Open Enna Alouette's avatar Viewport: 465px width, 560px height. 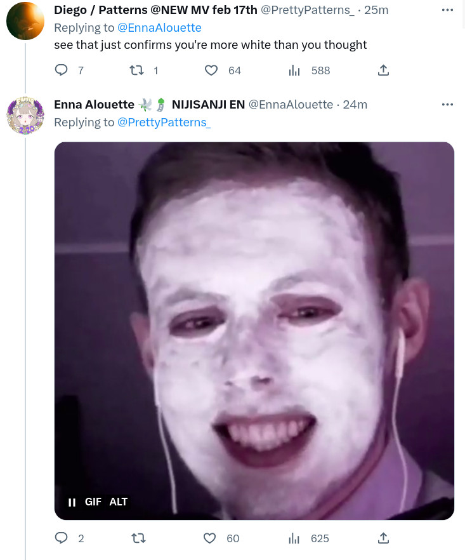pyautogui.click(x=25, y=116)
